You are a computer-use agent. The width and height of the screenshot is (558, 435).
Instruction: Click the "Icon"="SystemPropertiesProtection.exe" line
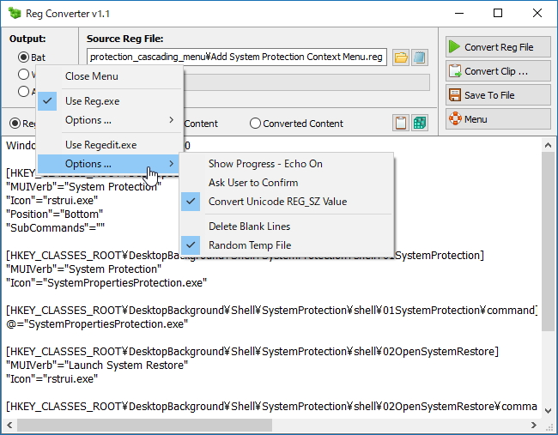(106, 283)
